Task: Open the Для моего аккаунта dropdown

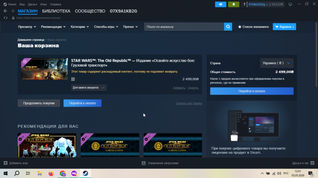Action: coord(89,88)
